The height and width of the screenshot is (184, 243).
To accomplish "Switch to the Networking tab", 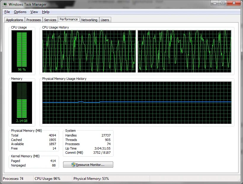I will [89, 20].
